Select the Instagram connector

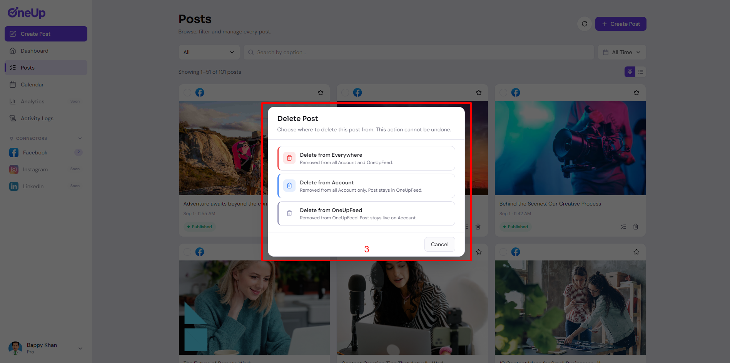tap(46, 169)
